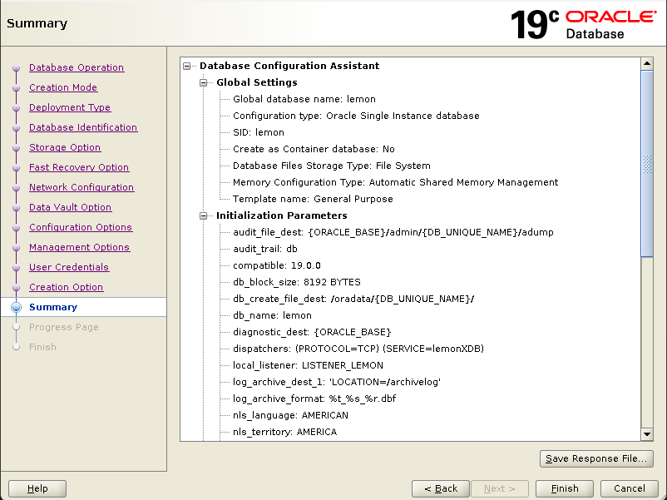Go to the Creation Mode step
Image resolution: width=667 pixels, height=500 pixels.
pyautogui.click(x=63, y=87)
